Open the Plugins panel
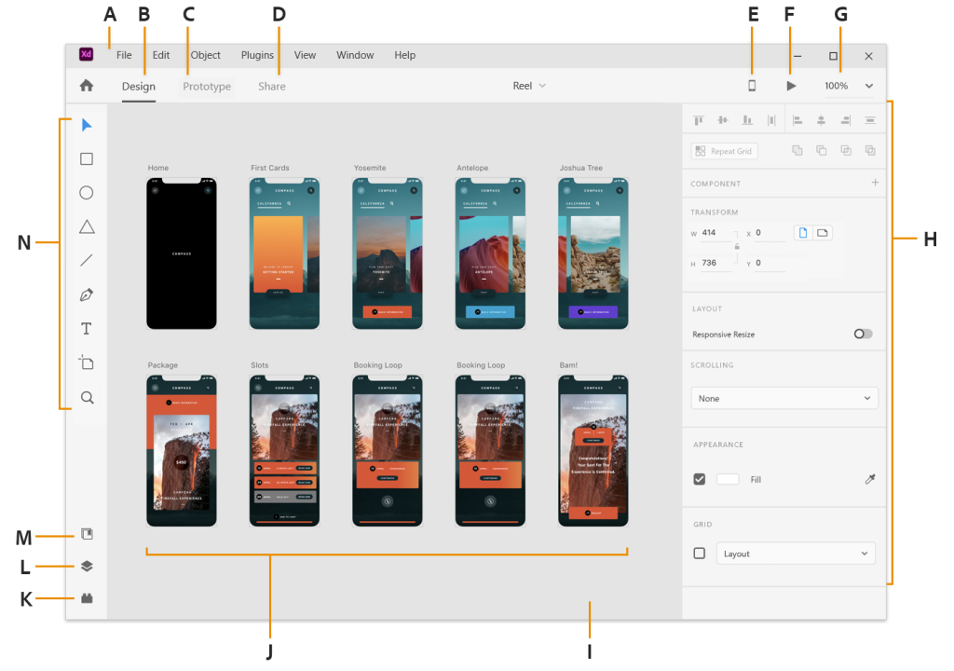 click(x=86, y=598)
